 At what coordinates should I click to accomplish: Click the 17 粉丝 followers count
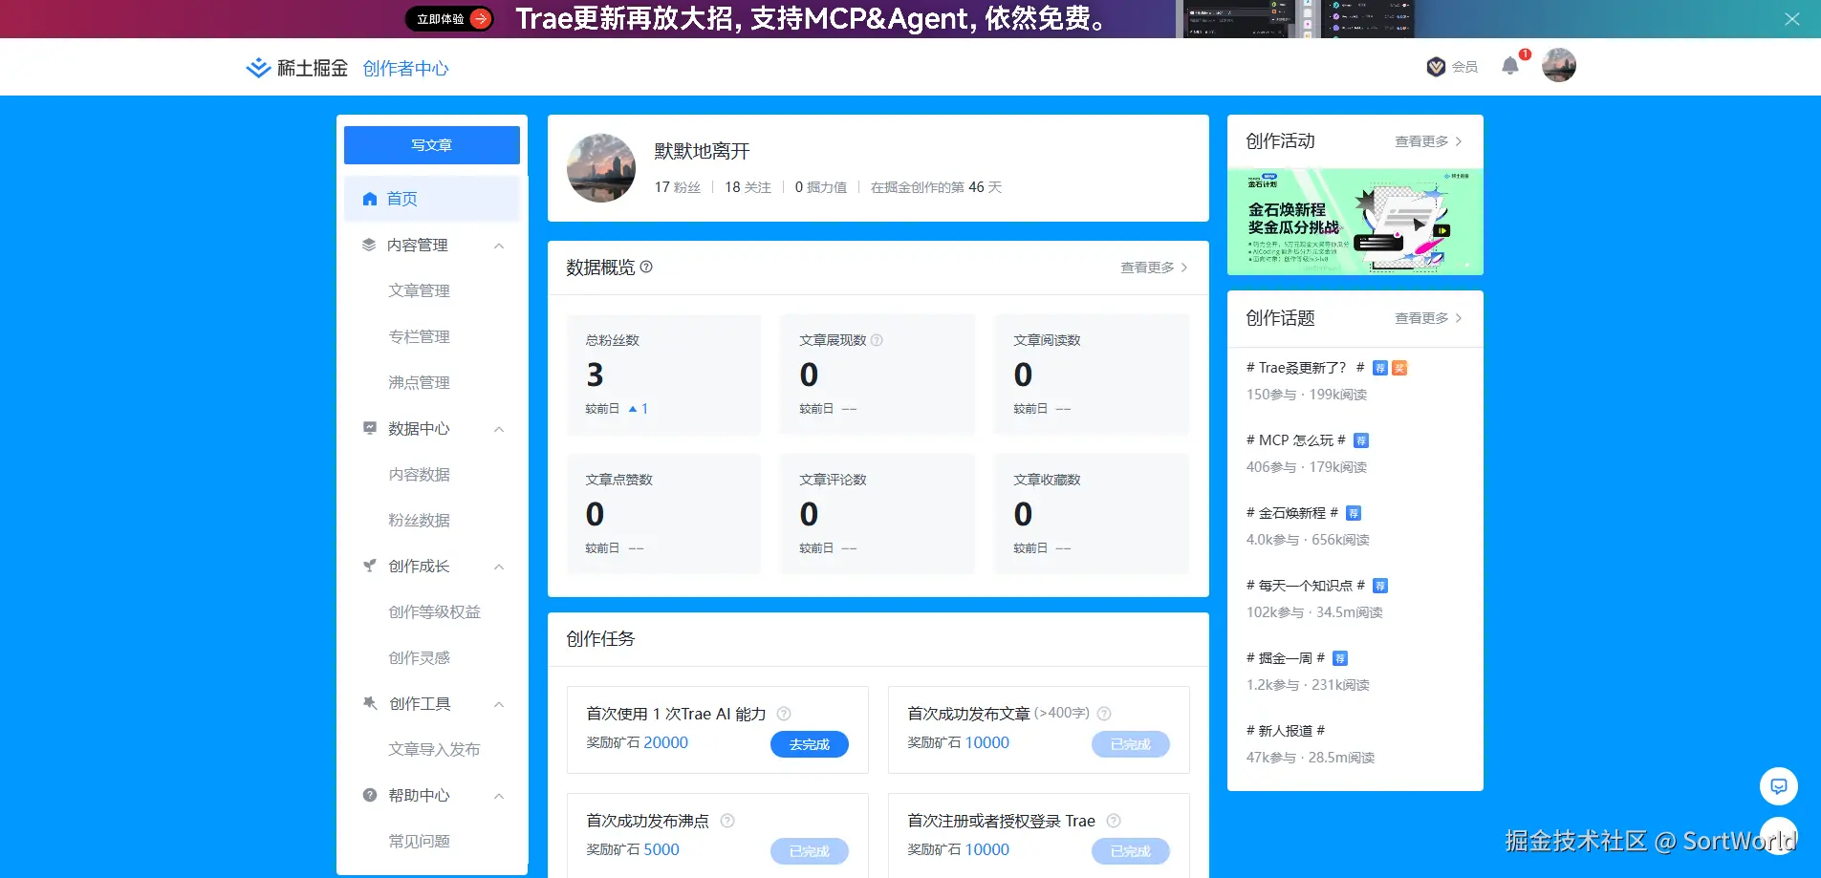click(x=677, y=187)
